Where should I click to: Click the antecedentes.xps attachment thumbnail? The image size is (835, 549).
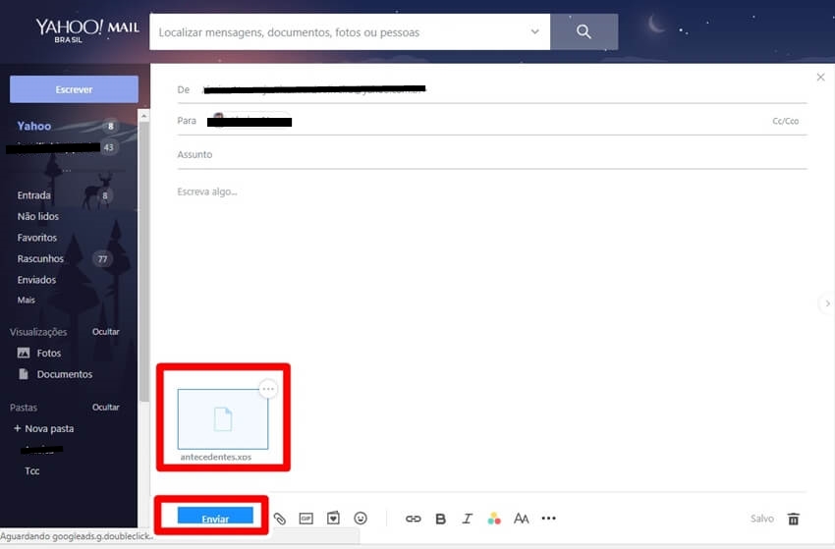tap(222, 419)
